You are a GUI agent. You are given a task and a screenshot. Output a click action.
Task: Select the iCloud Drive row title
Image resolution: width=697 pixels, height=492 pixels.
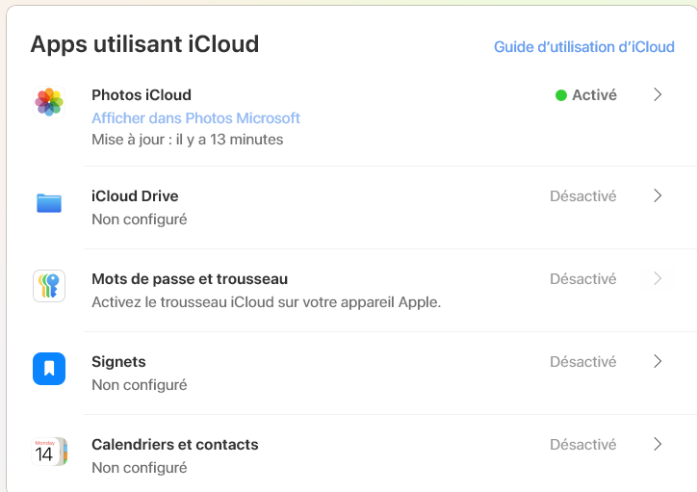(x=135, y=195)
